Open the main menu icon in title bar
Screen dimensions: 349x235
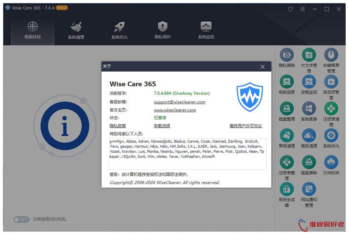tap(302, 9)
